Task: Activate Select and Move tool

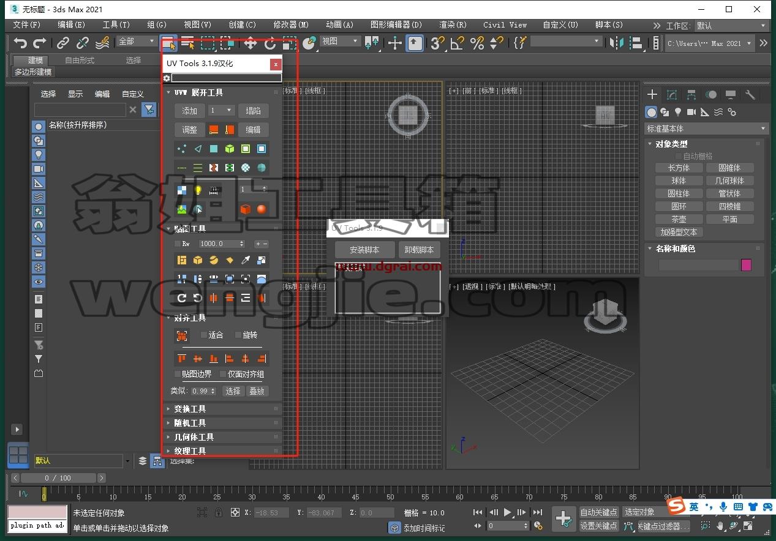Action: [251, 43]
